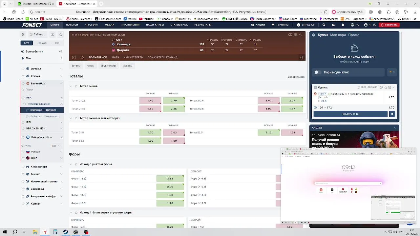
Task: Click the Поиск field under Баскетбол
Action: point(42,90)
